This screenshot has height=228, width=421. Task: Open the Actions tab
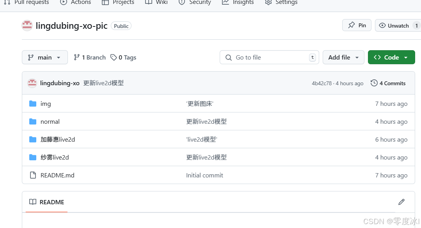click(75, 2)
